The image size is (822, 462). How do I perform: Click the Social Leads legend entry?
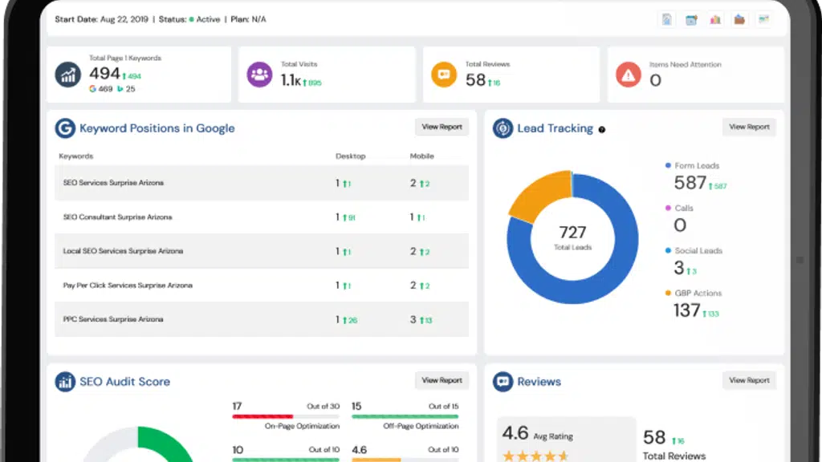coord(694,250)
